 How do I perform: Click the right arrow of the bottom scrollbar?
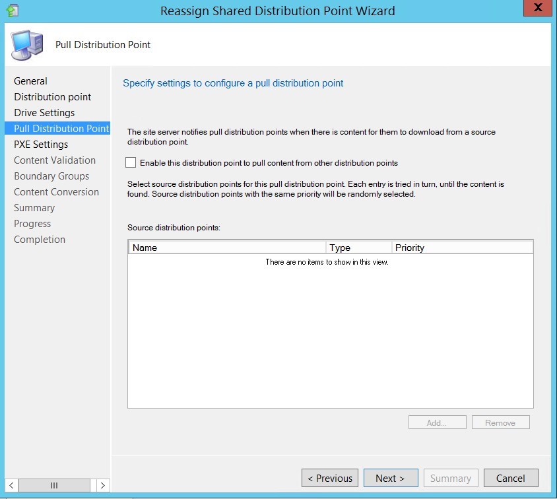point(103,484)
